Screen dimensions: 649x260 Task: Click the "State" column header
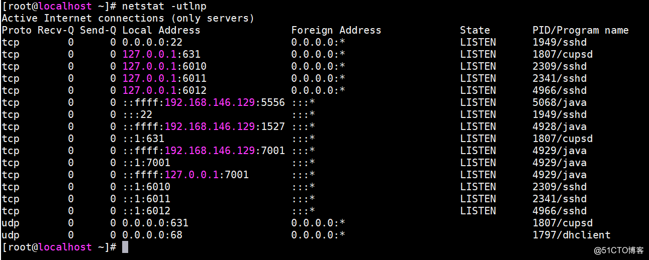click(x=475, y=31)
